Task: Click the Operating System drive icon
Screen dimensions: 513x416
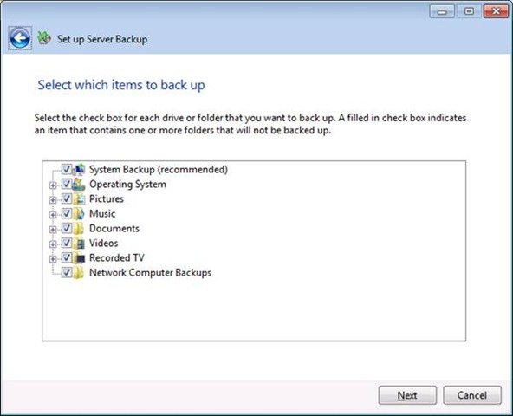Action: [79, 184]
